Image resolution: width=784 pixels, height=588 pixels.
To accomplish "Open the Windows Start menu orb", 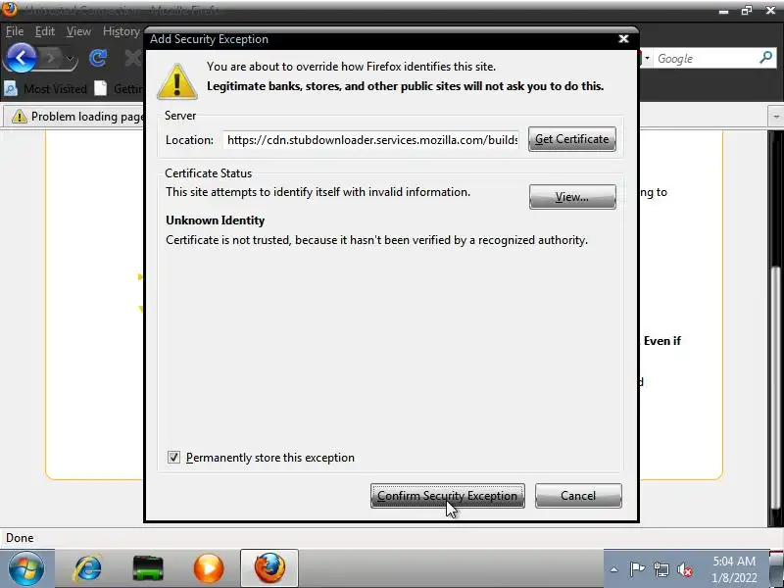I will [x=26, y=568].
